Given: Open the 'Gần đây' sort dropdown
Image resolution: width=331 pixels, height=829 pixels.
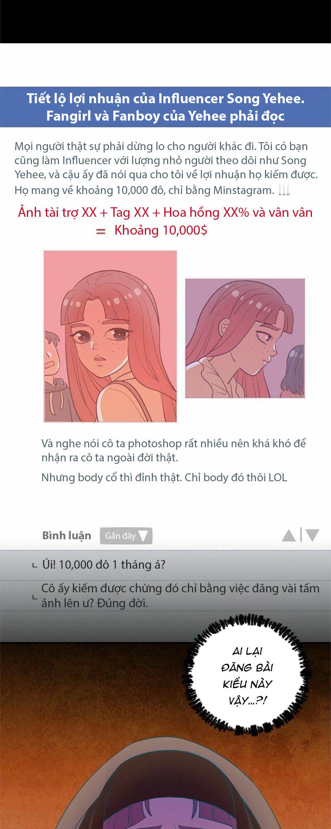Looking at the screenshot, I should tap(126, 536).
